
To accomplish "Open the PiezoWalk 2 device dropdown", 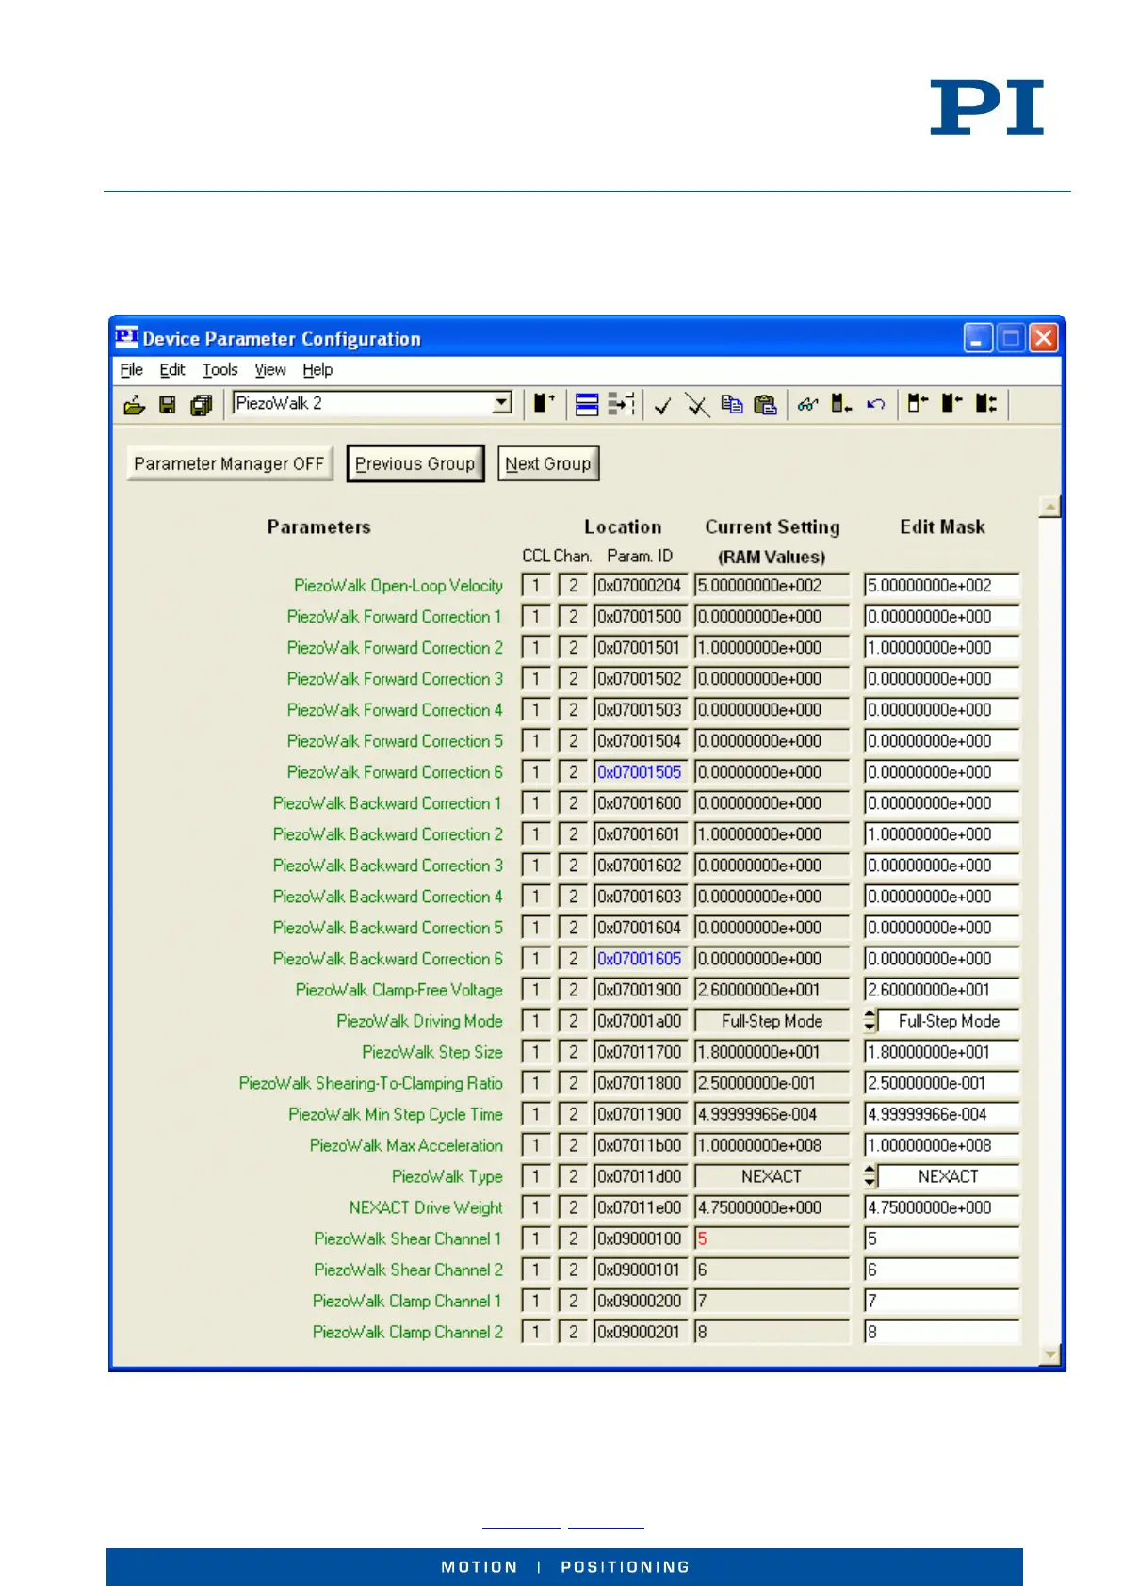I will (x=502, y=403).
